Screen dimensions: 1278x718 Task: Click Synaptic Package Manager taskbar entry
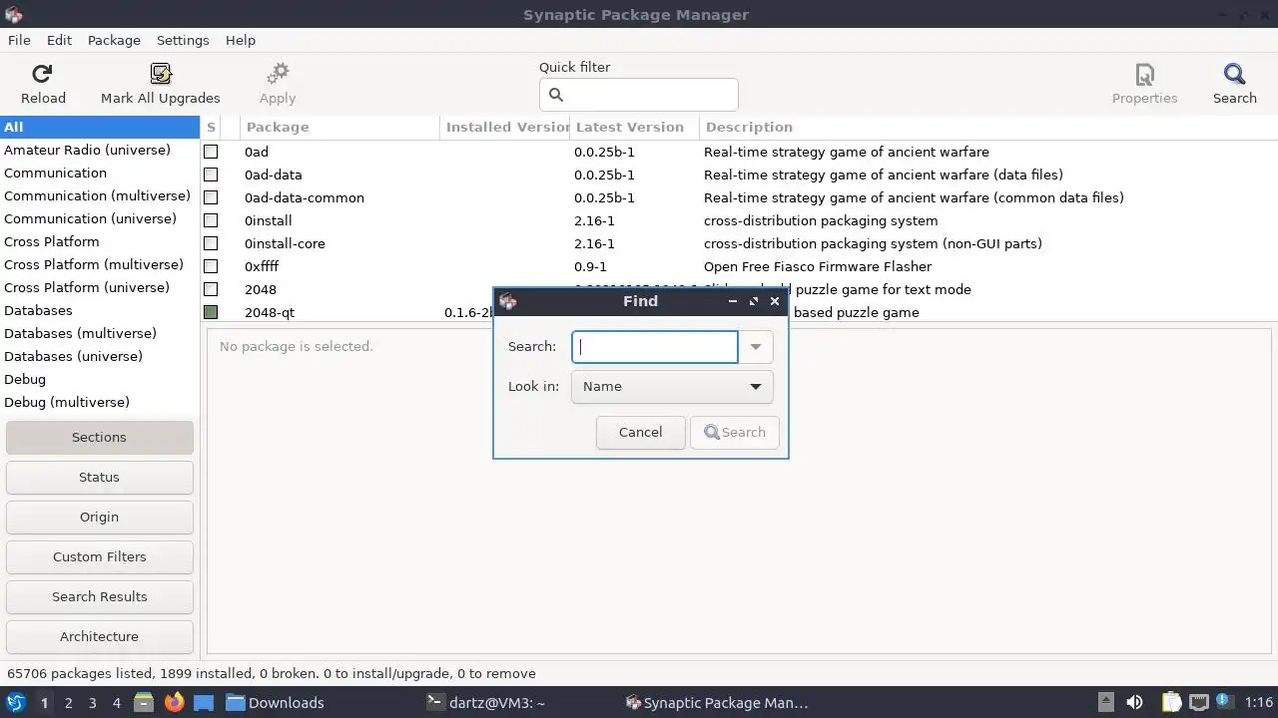(x=716, y=703)
